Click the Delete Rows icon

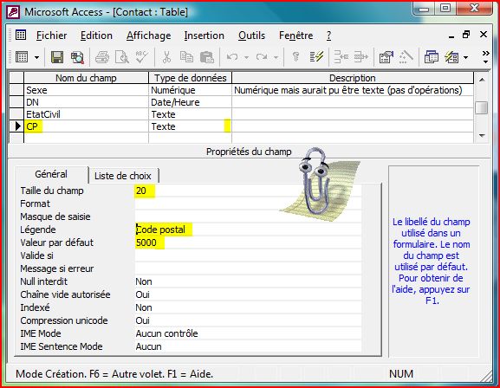point(361,57)
